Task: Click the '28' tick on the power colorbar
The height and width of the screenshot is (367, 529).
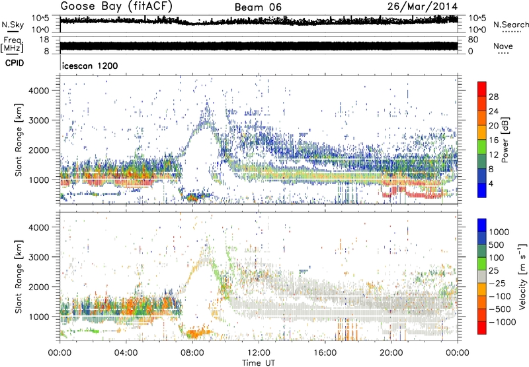Action: pos(493,97)
